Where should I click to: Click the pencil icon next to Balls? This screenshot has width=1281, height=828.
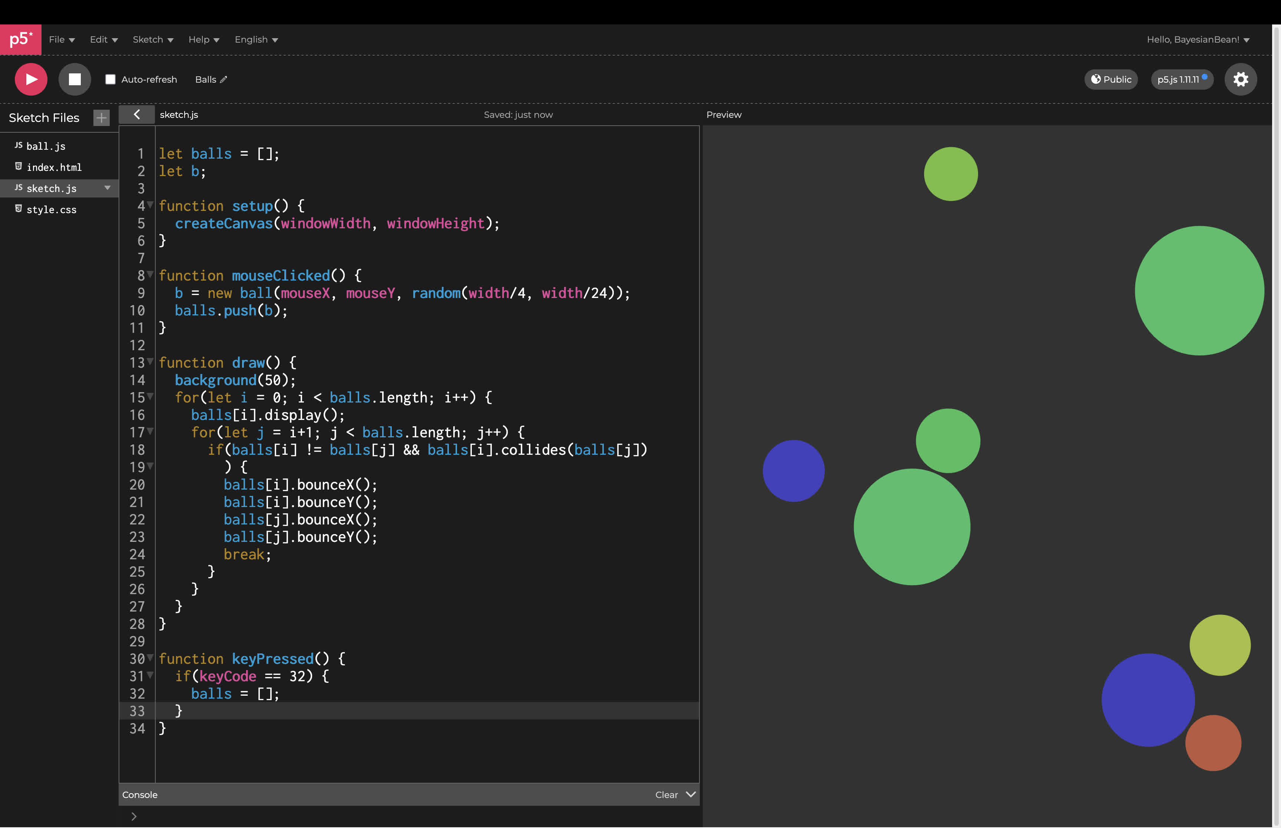tap(224, 80)
